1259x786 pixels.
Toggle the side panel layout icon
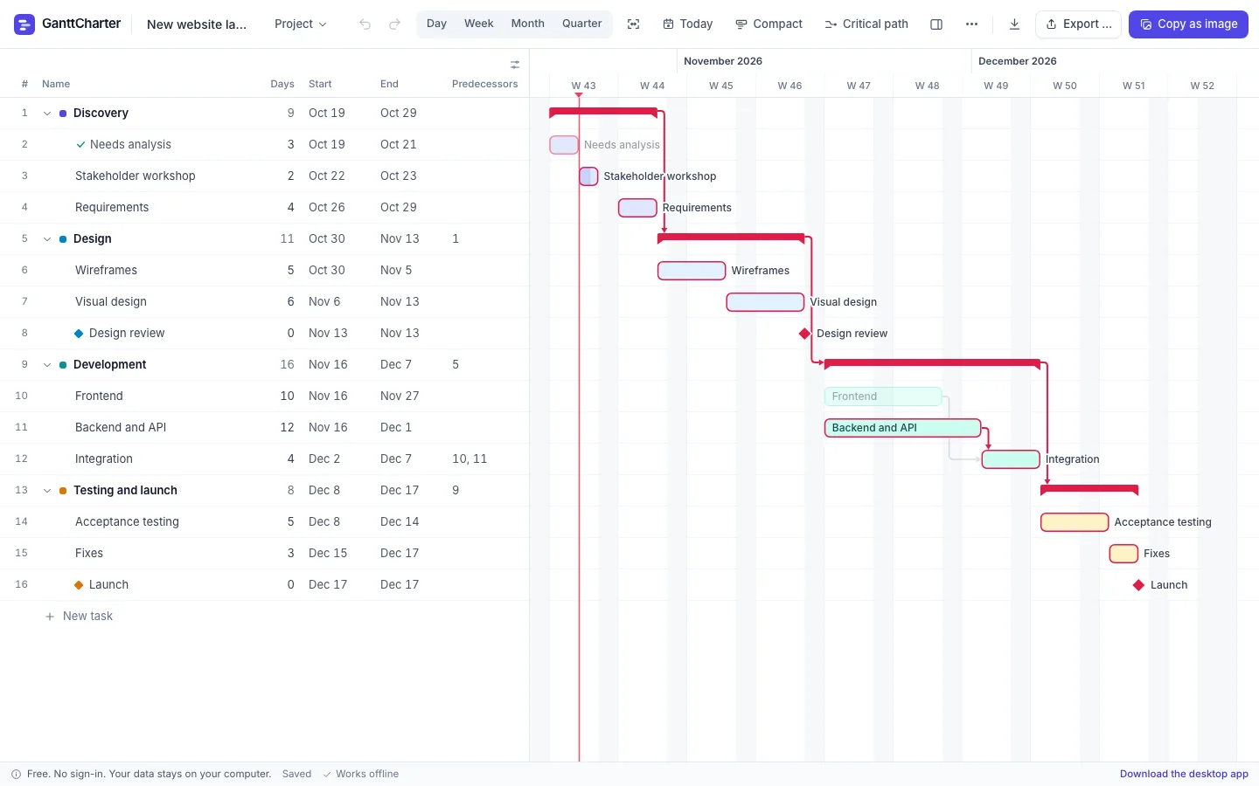[936, 24]
